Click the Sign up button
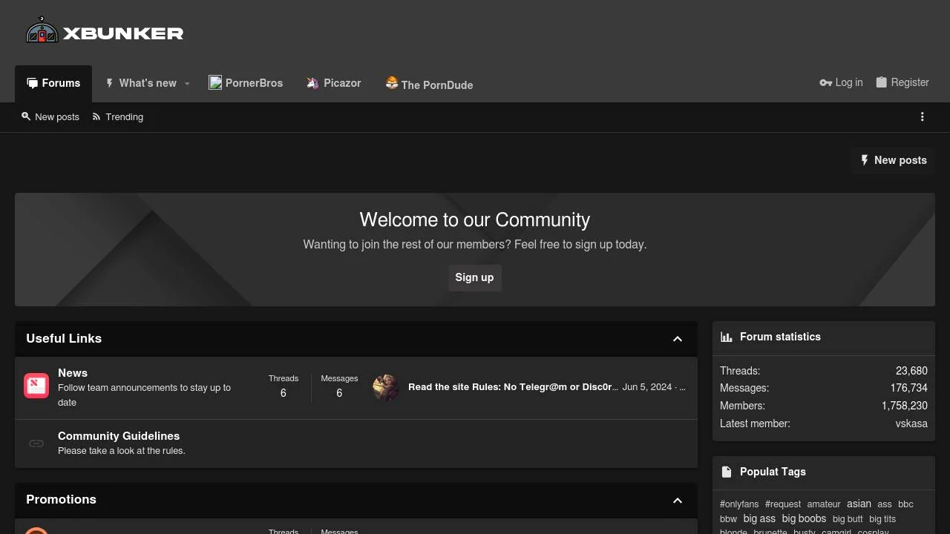950x534 pixels. (x=474, y=277)
